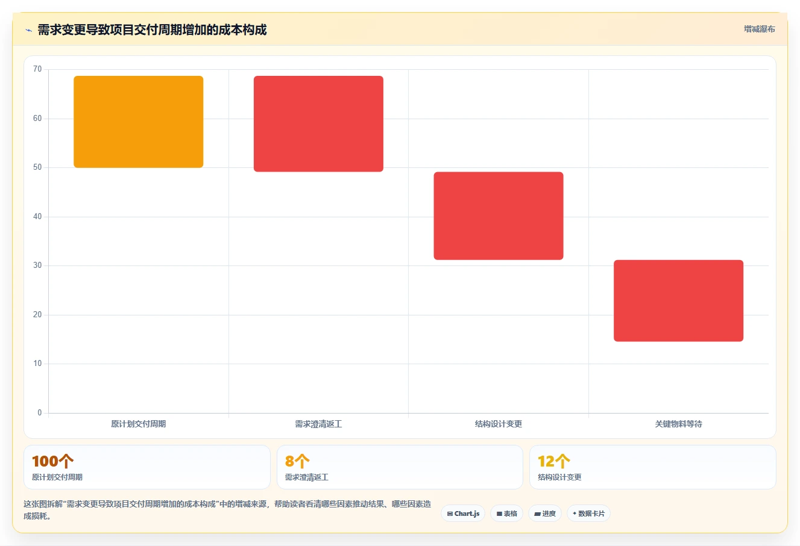Open the 12个 结构设计变更 card
Viewport: 800px width, 546px height.
(652, 467)
